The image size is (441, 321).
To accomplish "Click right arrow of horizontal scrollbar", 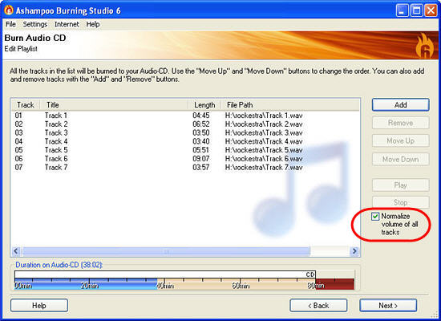I will click(354, 251).
